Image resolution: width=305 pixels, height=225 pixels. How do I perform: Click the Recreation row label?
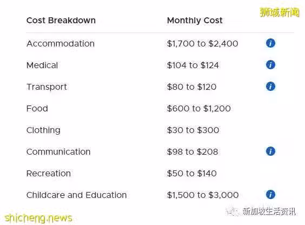[49, 174]
